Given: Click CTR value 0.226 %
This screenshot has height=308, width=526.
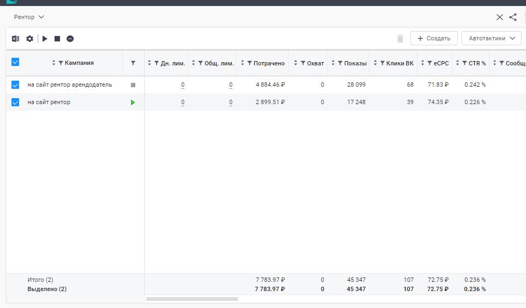Looking at the screenshot, I should click(475, 102).
